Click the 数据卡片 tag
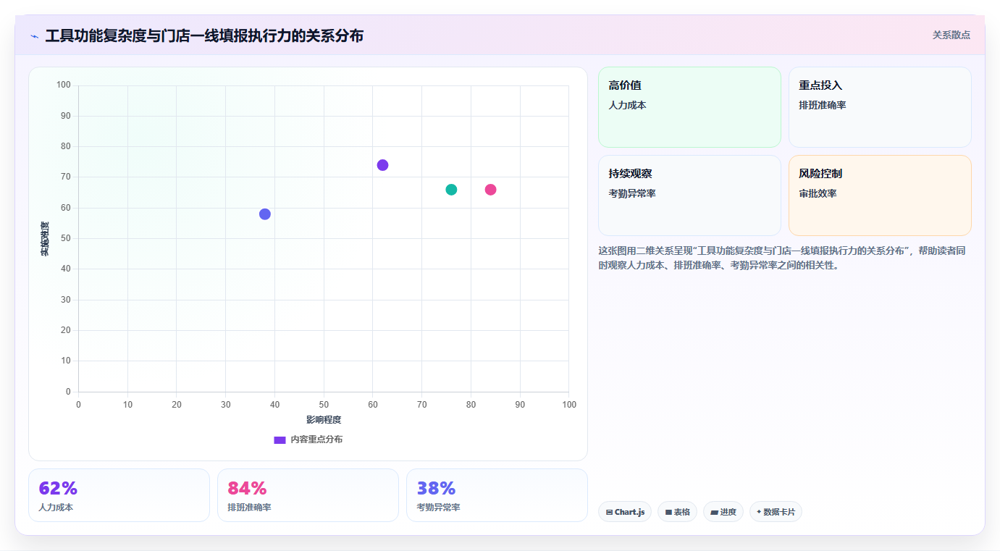This screenshot has height=551, width=1000. coord(776,512)
